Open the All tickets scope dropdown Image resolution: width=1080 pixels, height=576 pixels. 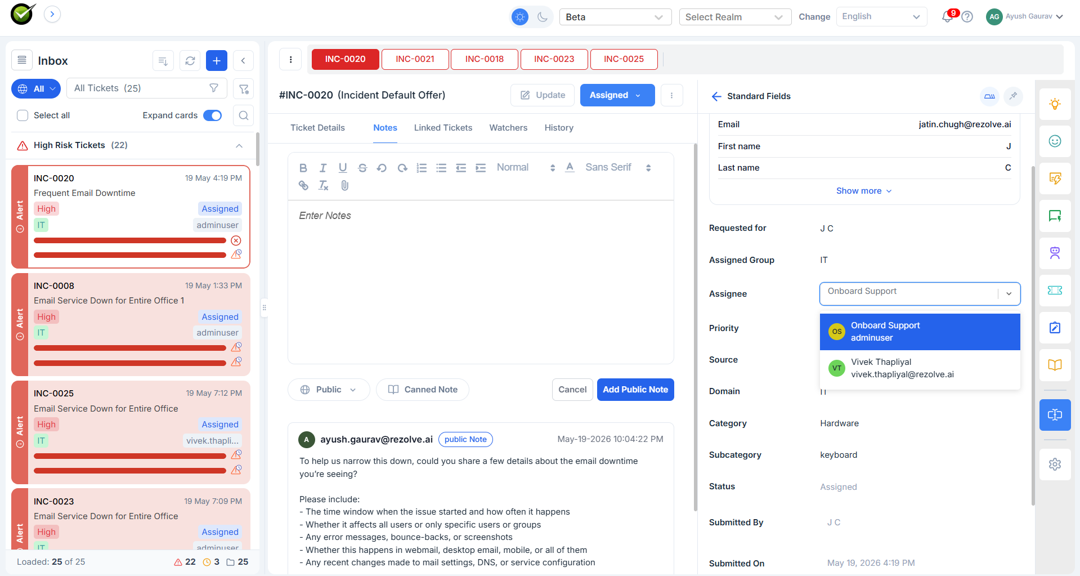(x=36, y=88)
